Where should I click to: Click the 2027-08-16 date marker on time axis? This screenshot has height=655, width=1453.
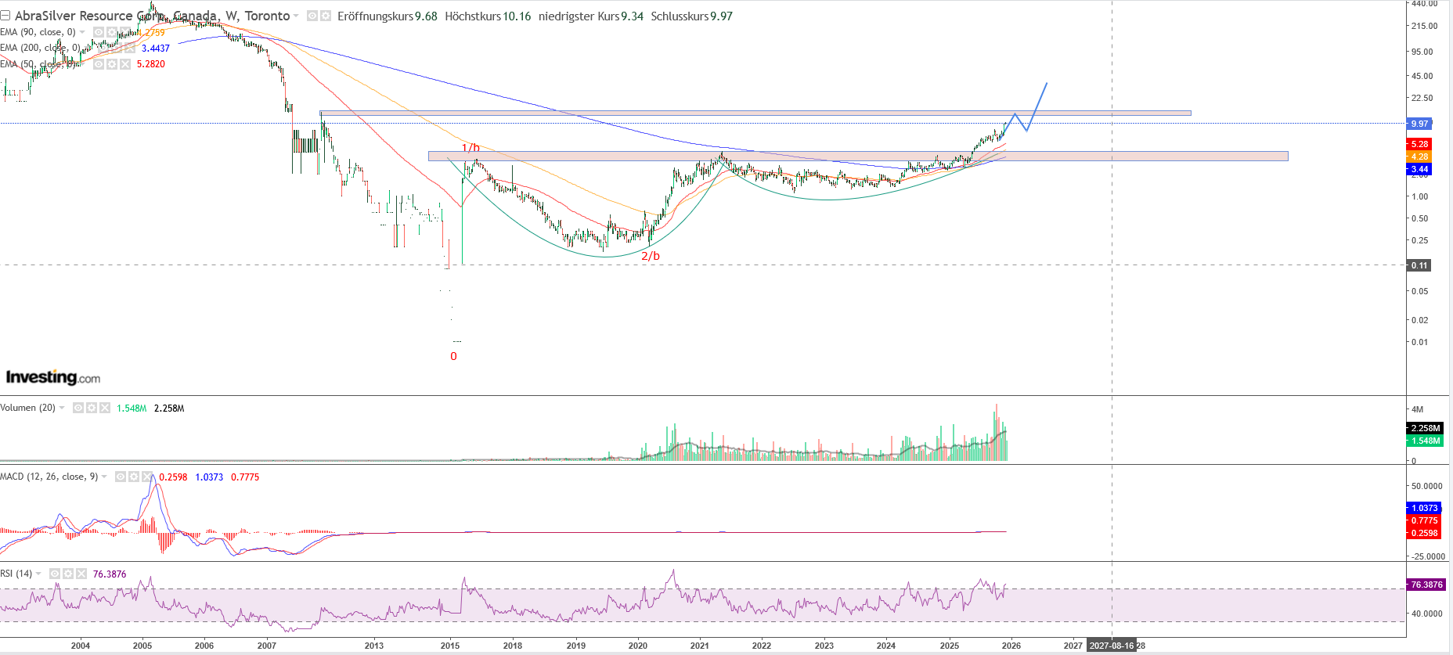click(x=1111, y=646)
